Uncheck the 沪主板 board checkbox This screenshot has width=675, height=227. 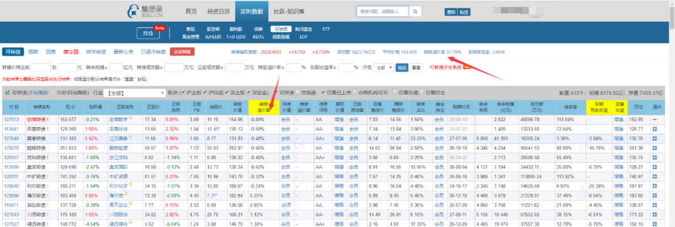[183, 92]
